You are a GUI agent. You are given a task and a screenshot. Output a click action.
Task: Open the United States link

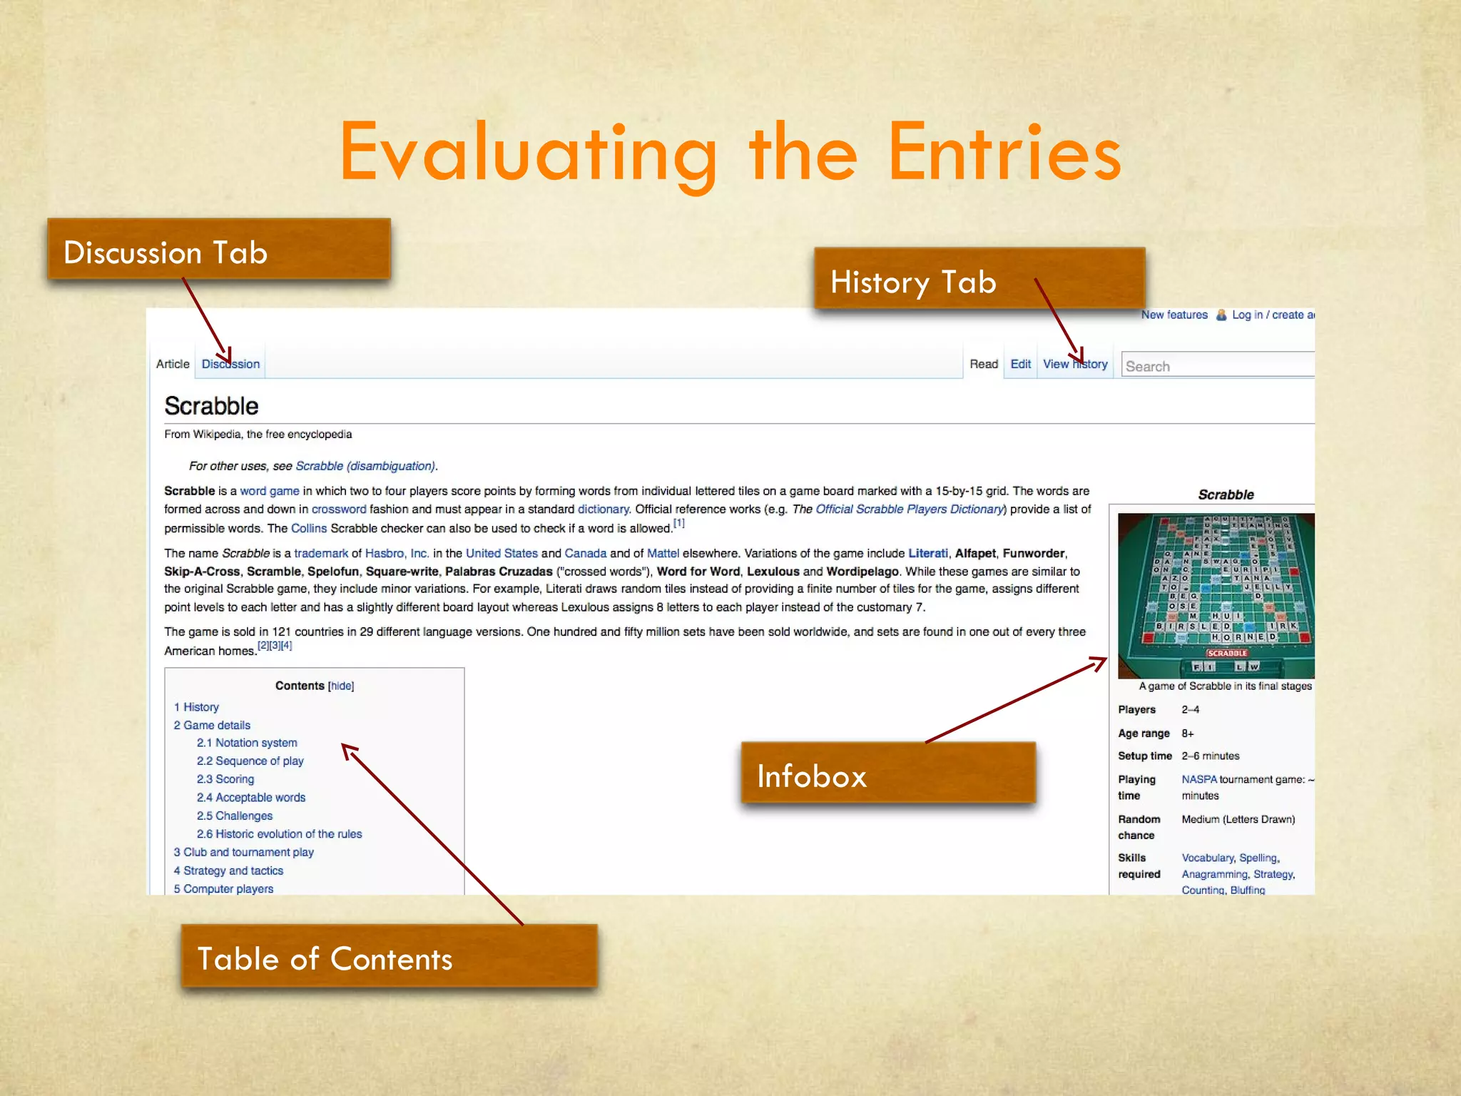(502, 553)
